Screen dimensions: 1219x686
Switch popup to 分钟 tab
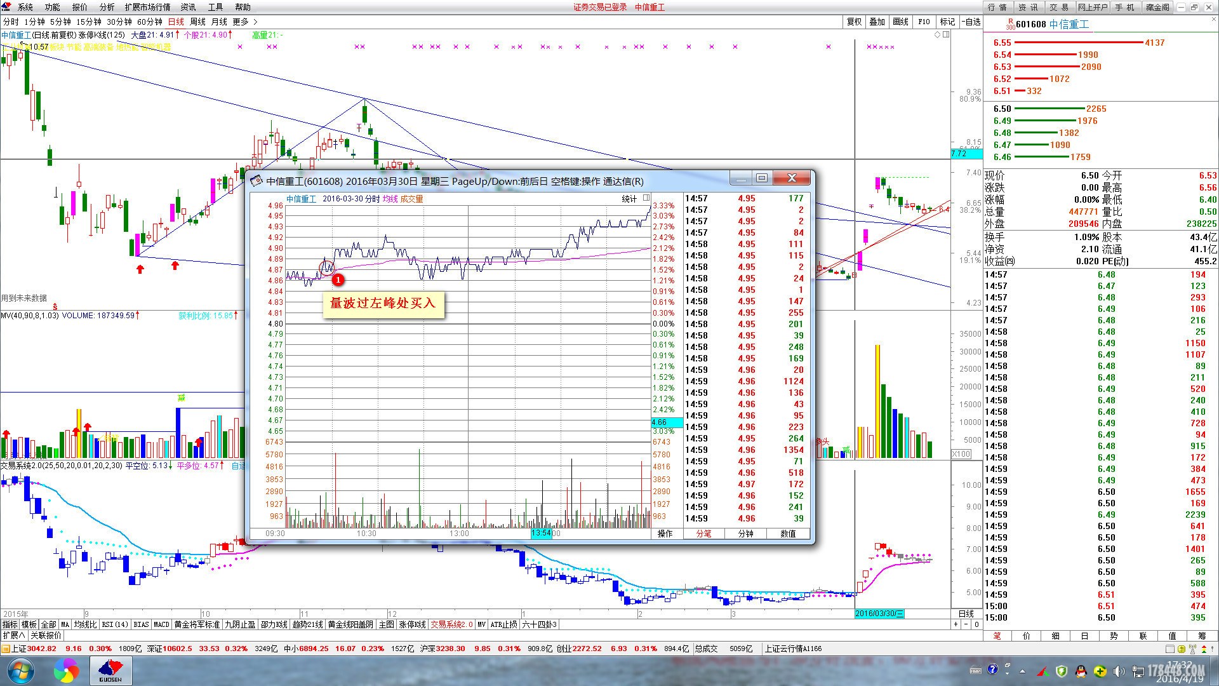746,534
